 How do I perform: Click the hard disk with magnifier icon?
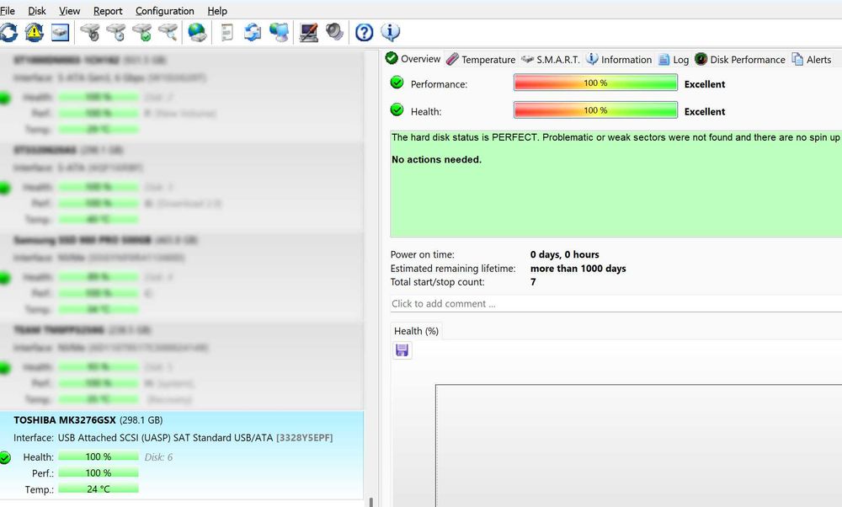(168, 32)
